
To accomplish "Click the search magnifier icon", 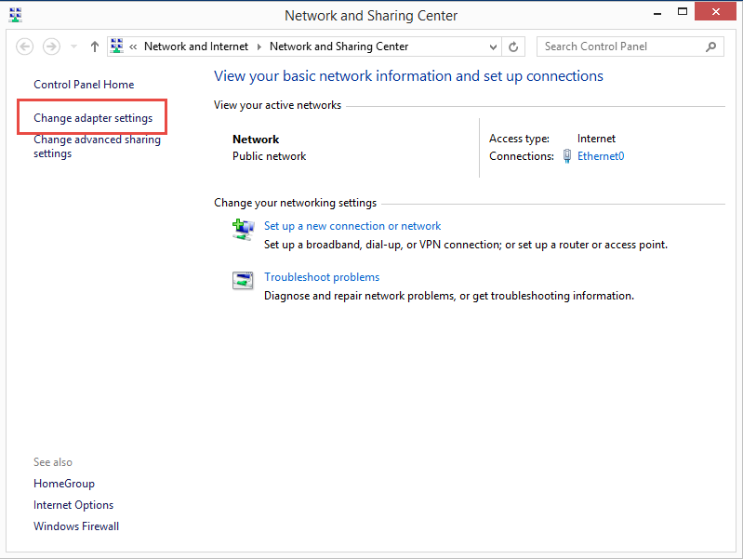I will 710,47.
